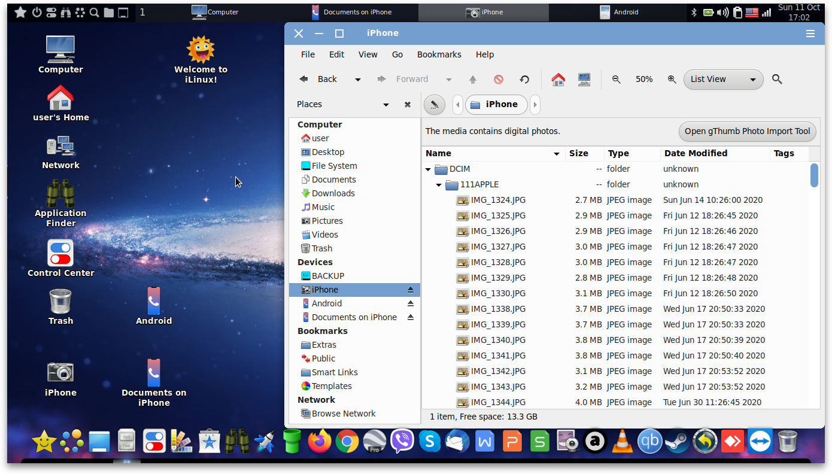Sort by the Date Modified column
The width and height of the screenshot is (832, 474).
coord(715,154)
